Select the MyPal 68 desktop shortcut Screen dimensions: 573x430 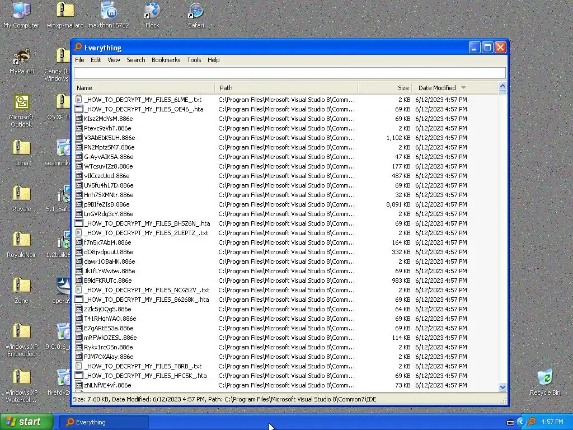21,62
